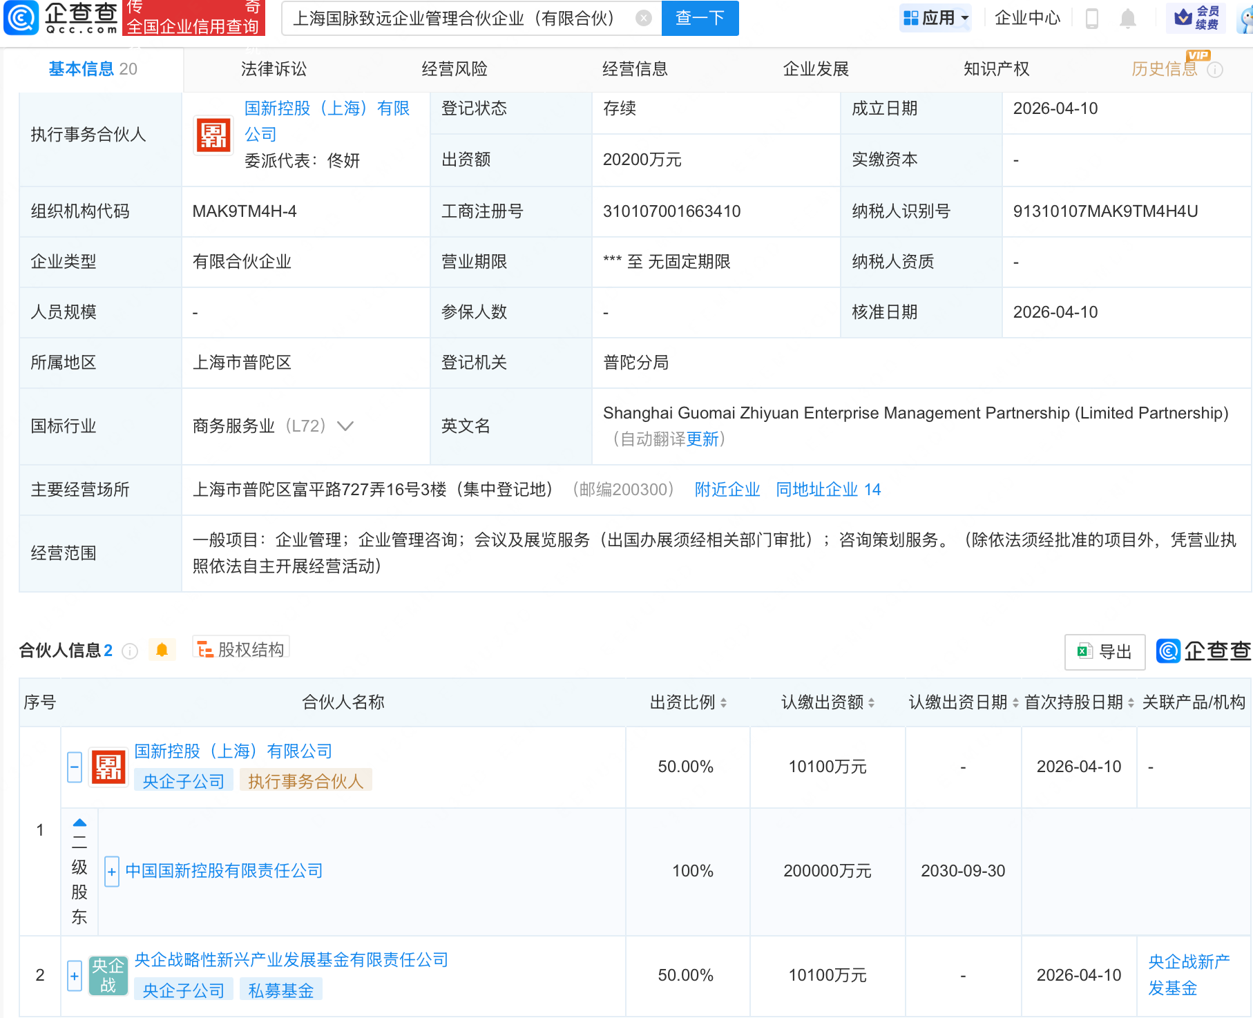Click the mobile phone icon in top bar
Screen dimensions: 1253x1018
tap(1093, 19)
